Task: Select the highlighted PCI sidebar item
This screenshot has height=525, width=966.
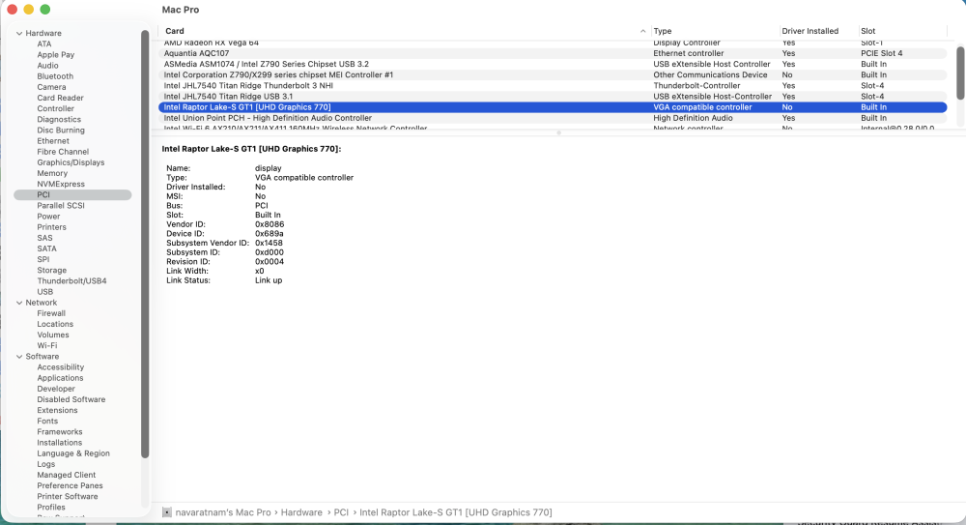Action: point(72,195)
